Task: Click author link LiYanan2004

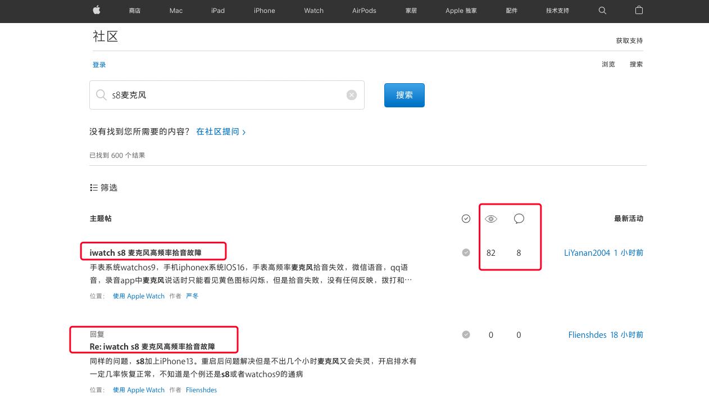Action: 587,252
